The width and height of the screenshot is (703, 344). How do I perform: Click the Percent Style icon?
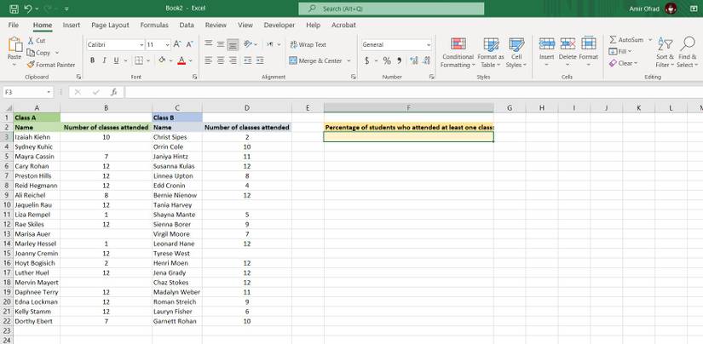pyautogui.click(x=386, y=60)
